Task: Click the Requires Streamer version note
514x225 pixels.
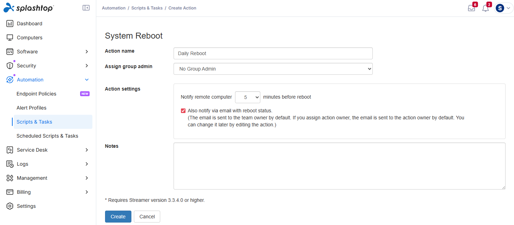Action: pos(155,200)
